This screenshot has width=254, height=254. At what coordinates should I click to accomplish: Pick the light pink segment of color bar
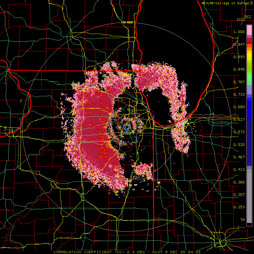click(249, 30)
